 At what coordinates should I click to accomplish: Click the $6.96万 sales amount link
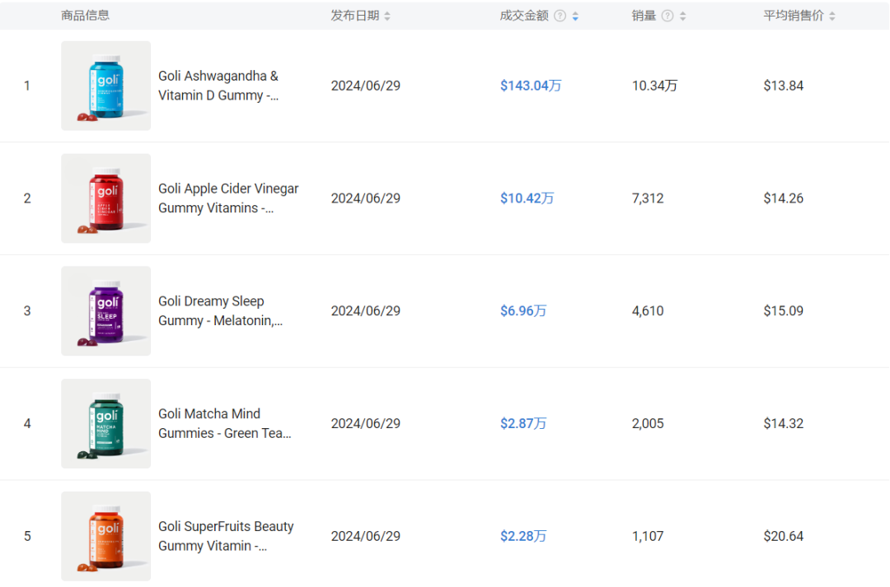(x=523, y=311)
